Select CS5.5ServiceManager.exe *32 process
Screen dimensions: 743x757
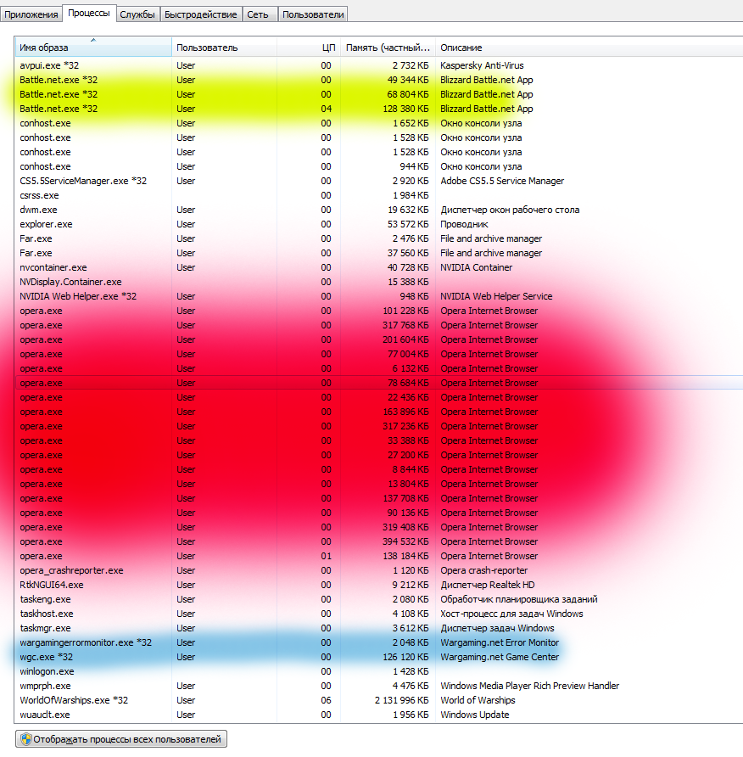379,181
